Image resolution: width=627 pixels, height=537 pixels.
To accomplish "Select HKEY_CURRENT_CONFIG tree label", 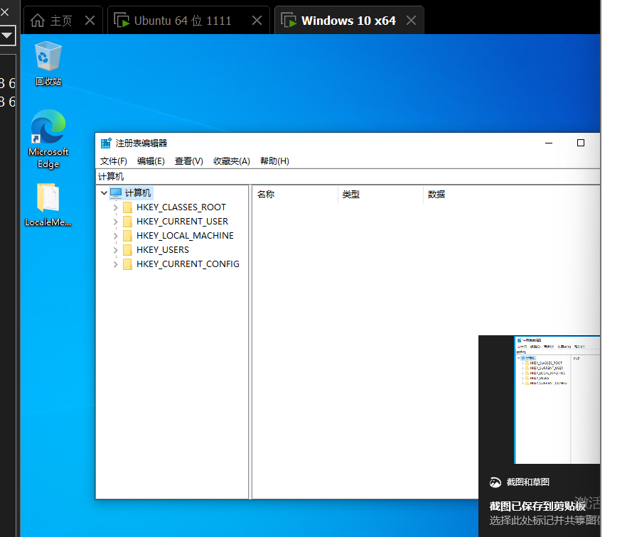I will (x=188, y=264).
